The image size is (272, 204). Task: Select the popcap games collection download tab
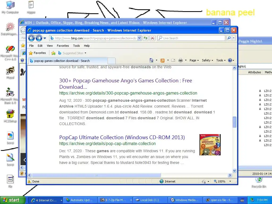coord(68,61)
